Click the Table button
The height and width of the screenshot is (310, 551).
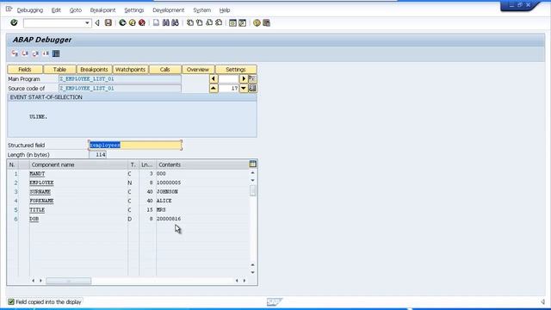tap(59, 69)
